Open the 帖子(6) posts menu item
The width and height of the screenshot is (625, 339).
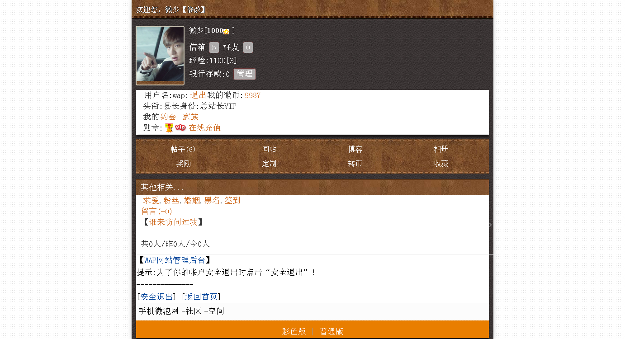coord(183,149)
